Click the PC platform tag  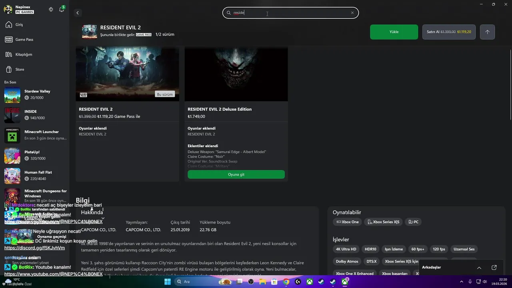[413, 222]
